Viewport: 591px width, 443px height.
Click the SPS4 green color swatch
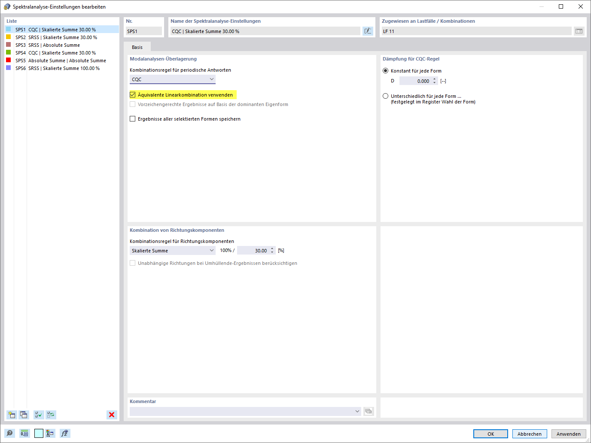coord(8,52)
